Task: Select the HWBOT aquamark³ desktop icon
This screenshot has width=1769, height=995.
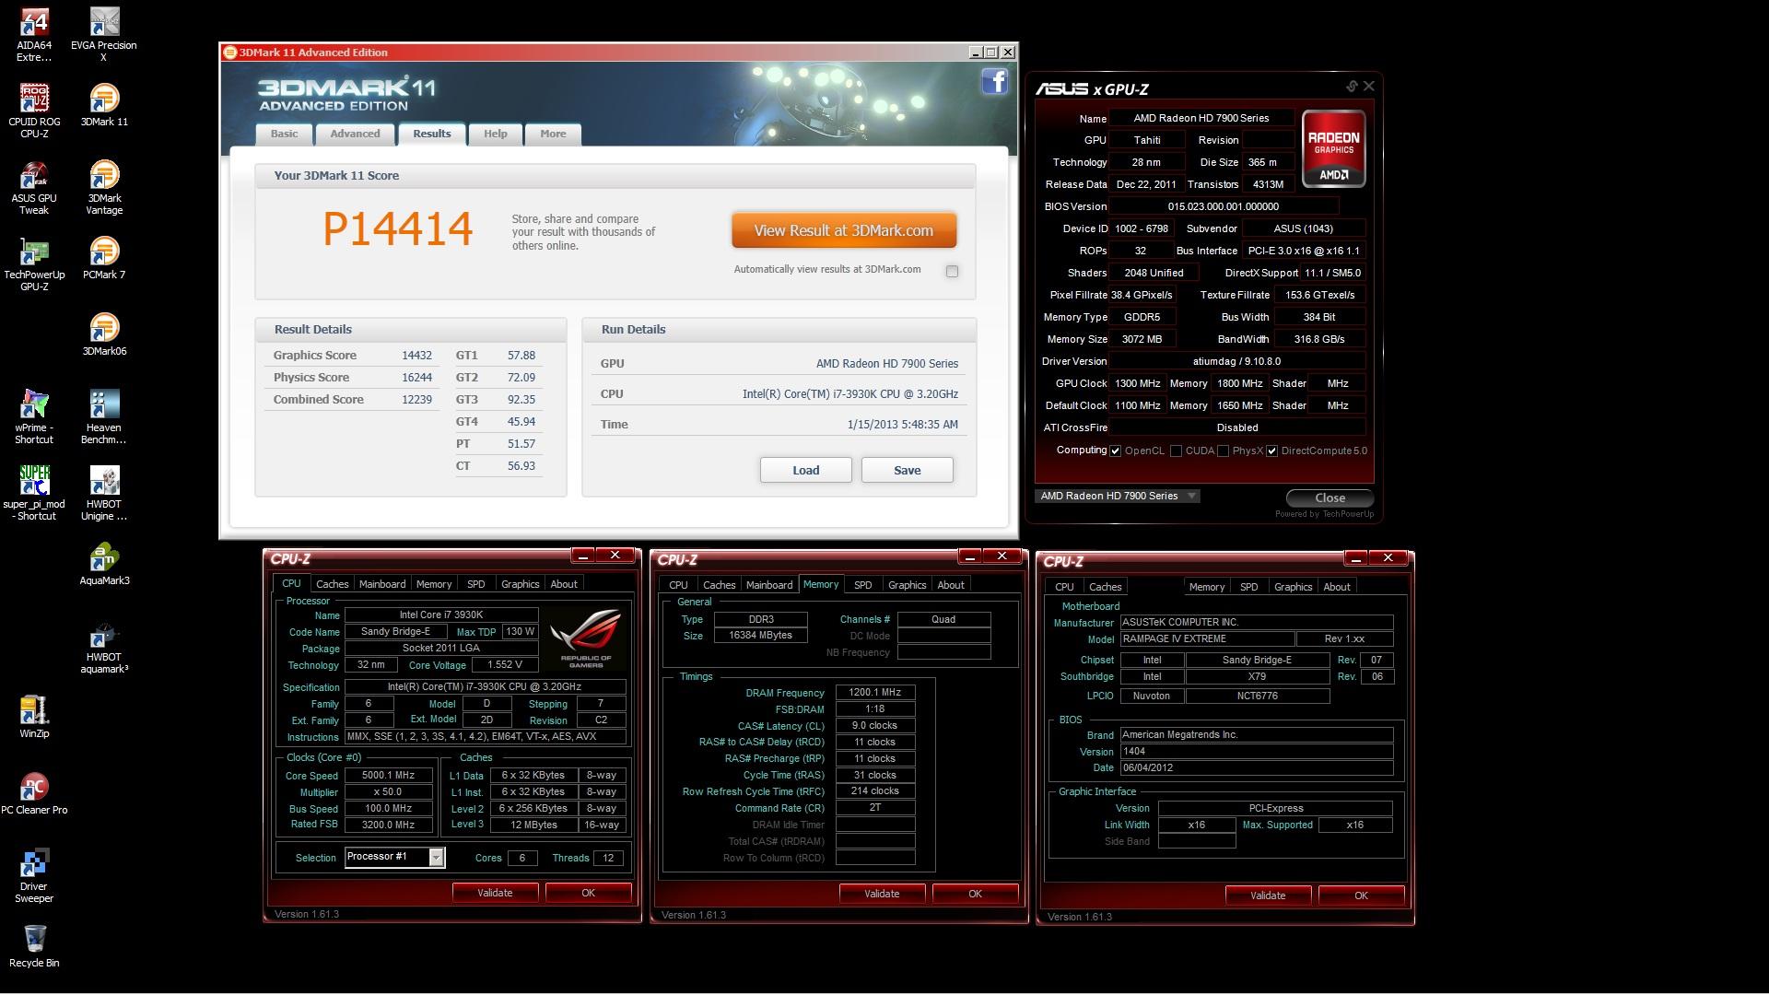Action: click(x=103, y=647)
